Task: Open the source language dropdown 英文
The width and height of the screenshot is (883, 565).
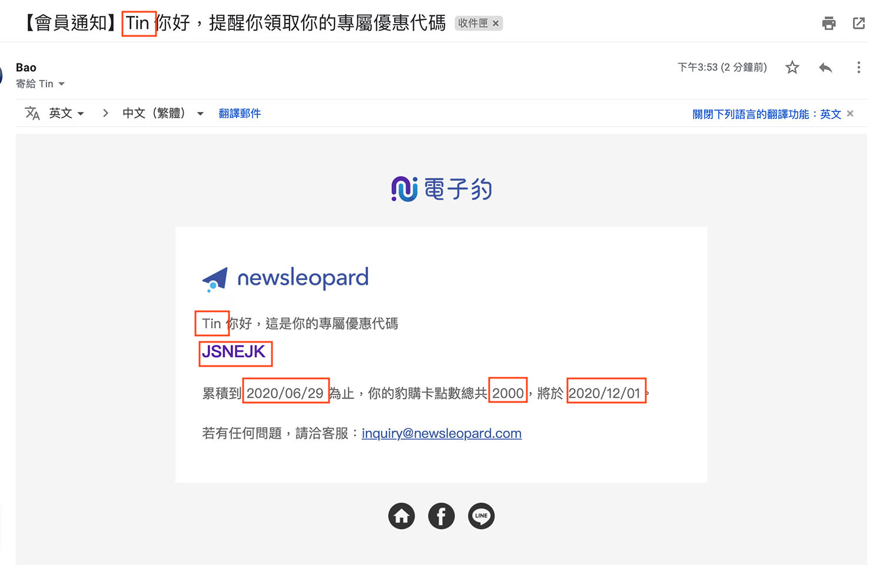Action: click(x=66, y=113)
